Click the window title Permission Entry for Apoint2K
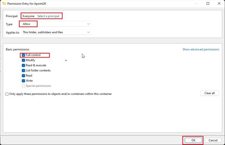 coord(27,4)
